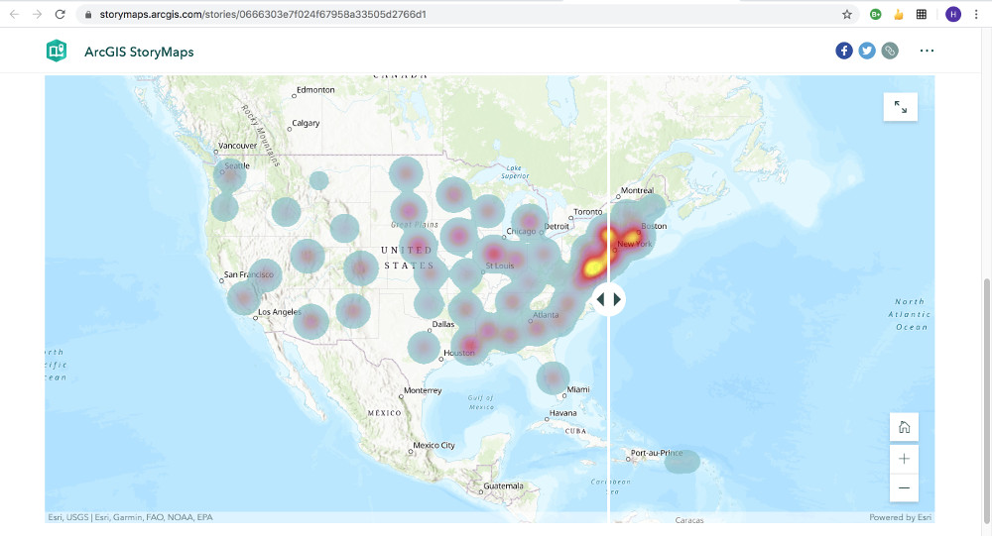Open the Powered by Esri link
The height and width of the screenshot is (536, 992).
[x=900, y=517]
